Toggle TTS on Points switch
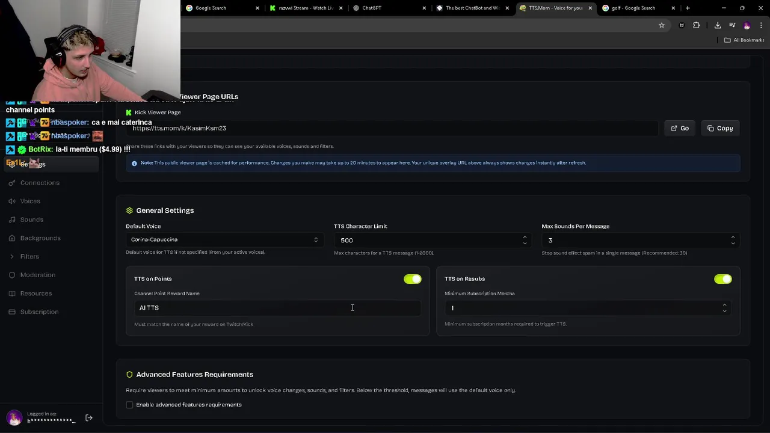The width and height of the screenshot is (770, 433). coord(413,279)
